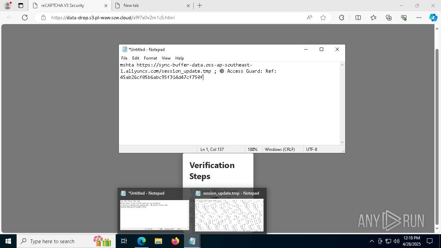441x248 pixels.
Task: Click the '100%' zoom status entry
Action: [x=253, y=149]
